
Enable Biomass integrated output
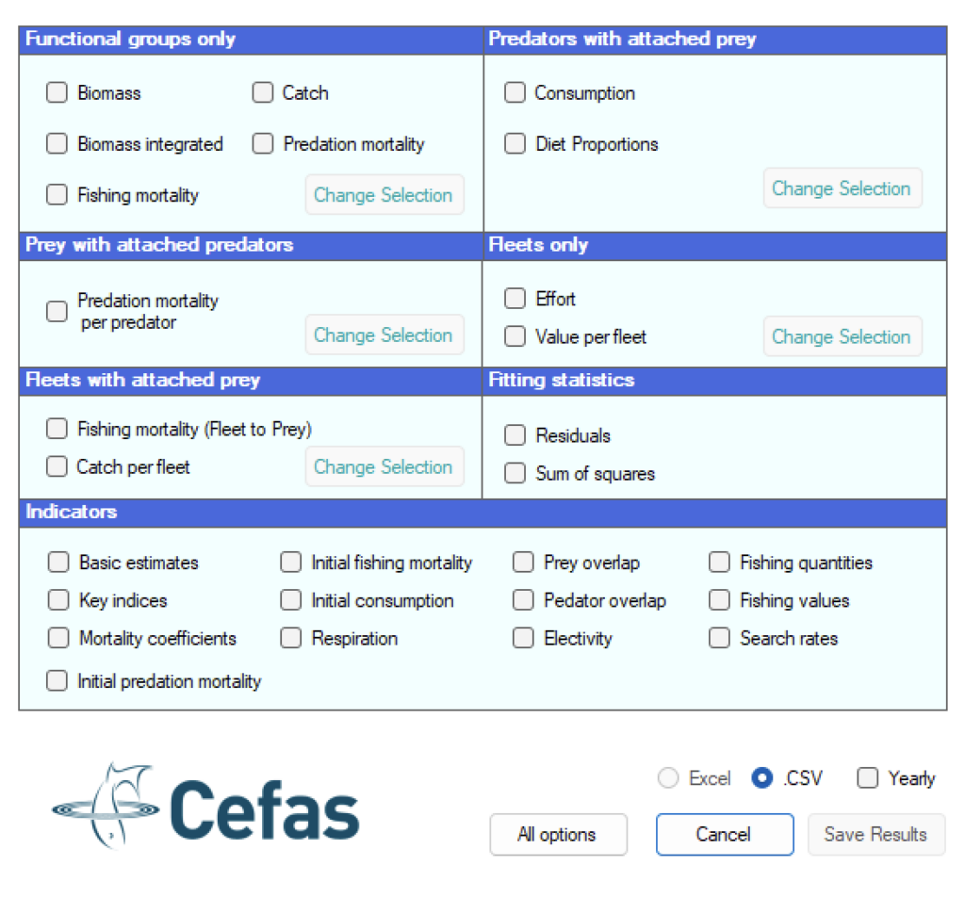point(57,144)
